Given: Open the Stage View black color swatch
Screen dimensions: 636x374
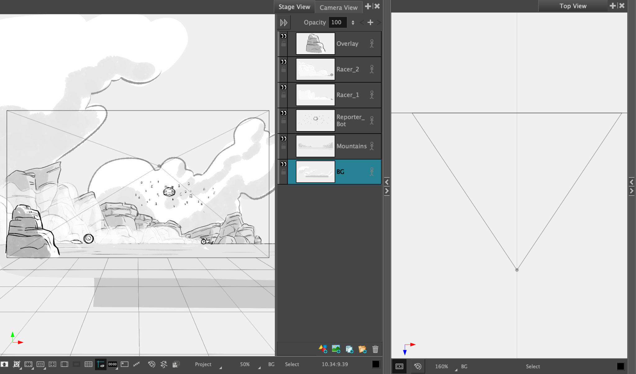Looking at the screenshot, I should coord(376,364).
